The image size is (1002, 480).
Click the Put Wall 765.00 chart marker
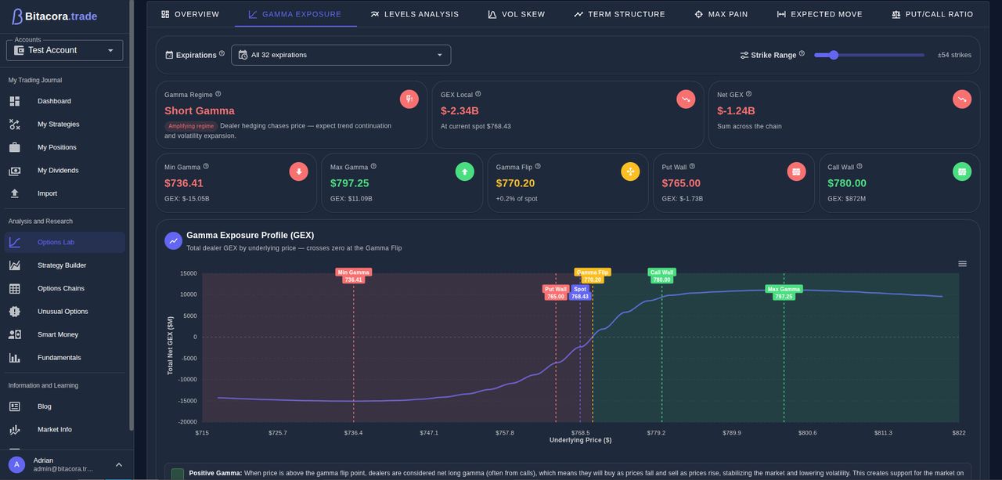point(556,293)
